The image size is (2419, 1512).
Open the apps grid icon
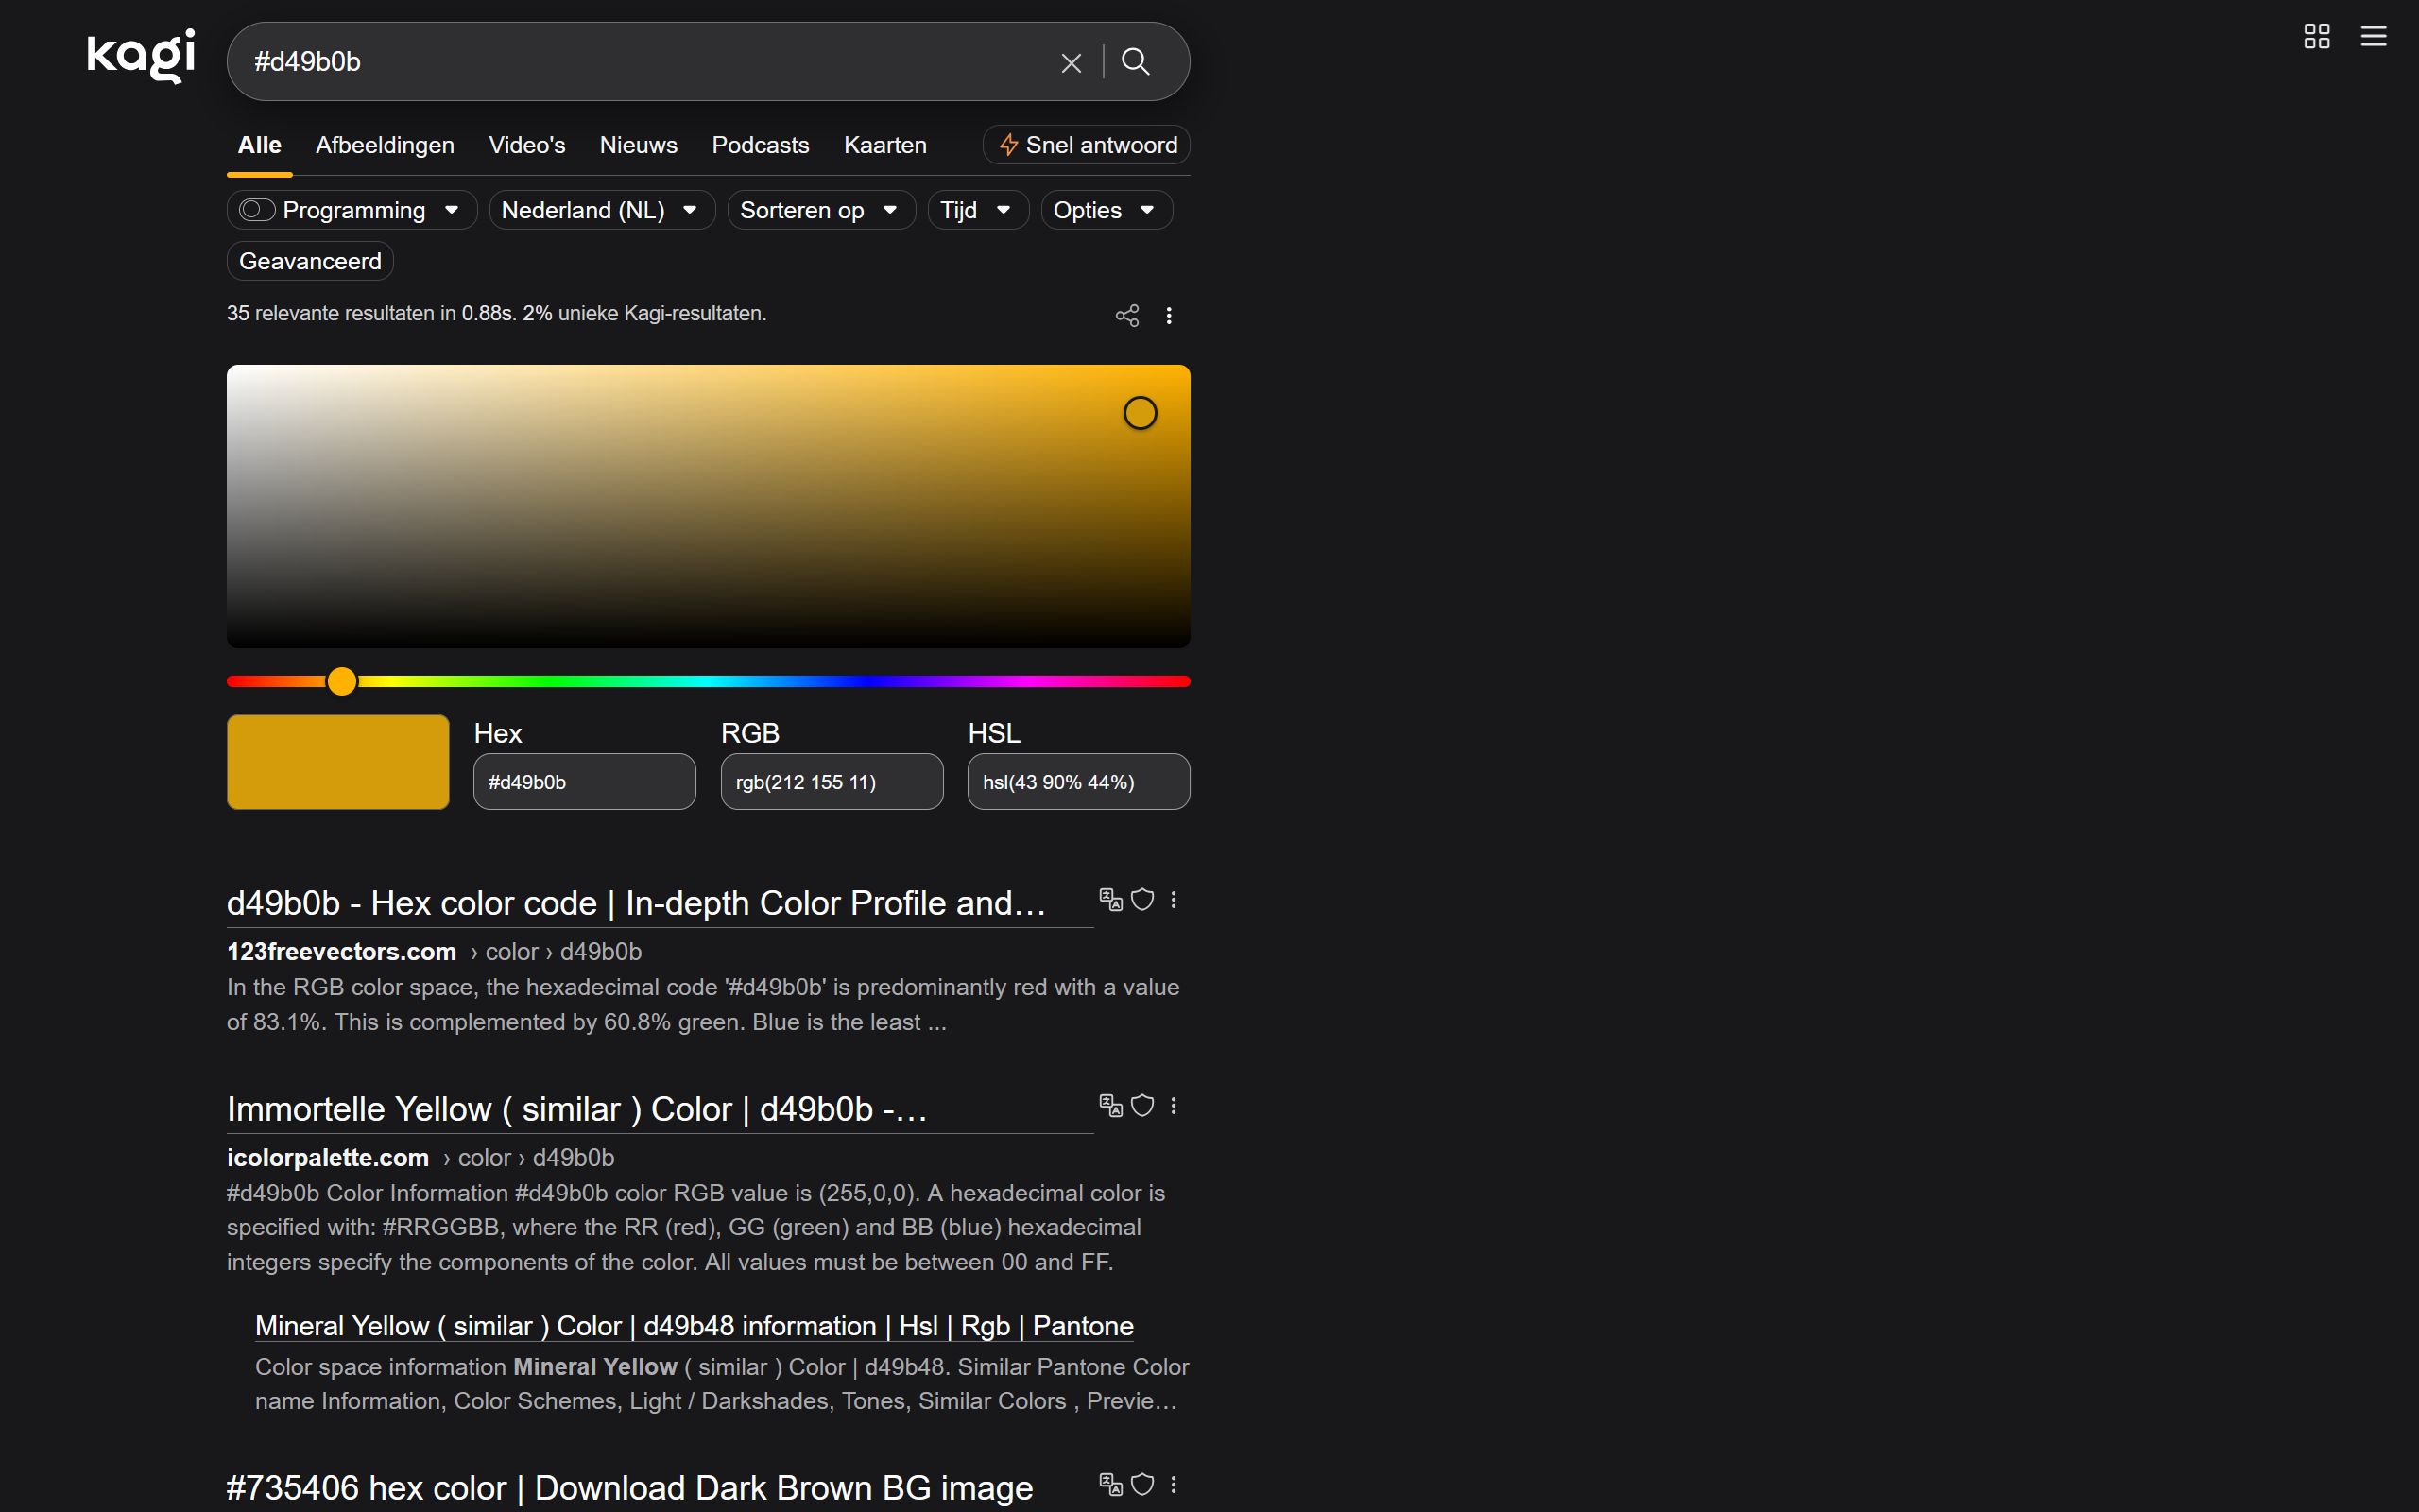click(x=2316, y=36)
